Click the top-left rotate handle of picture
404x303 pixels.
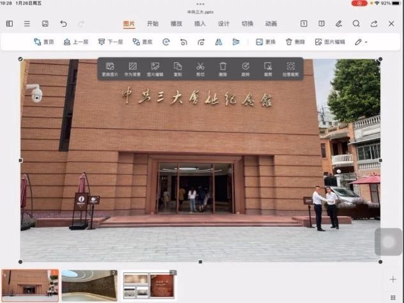pos(20,59)
